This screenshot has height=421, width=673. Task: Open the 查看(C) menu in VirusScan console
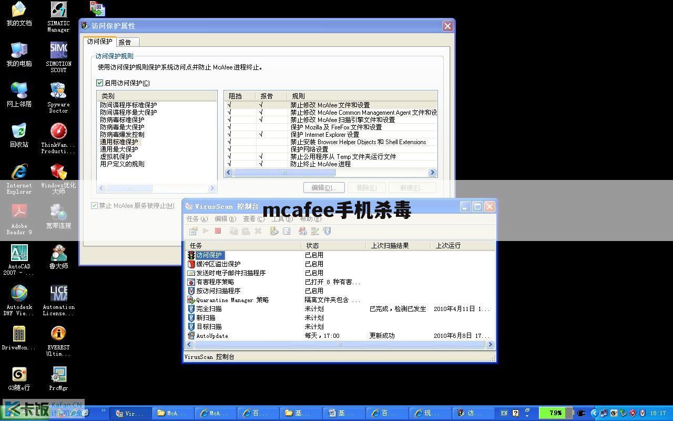(253, 219)
